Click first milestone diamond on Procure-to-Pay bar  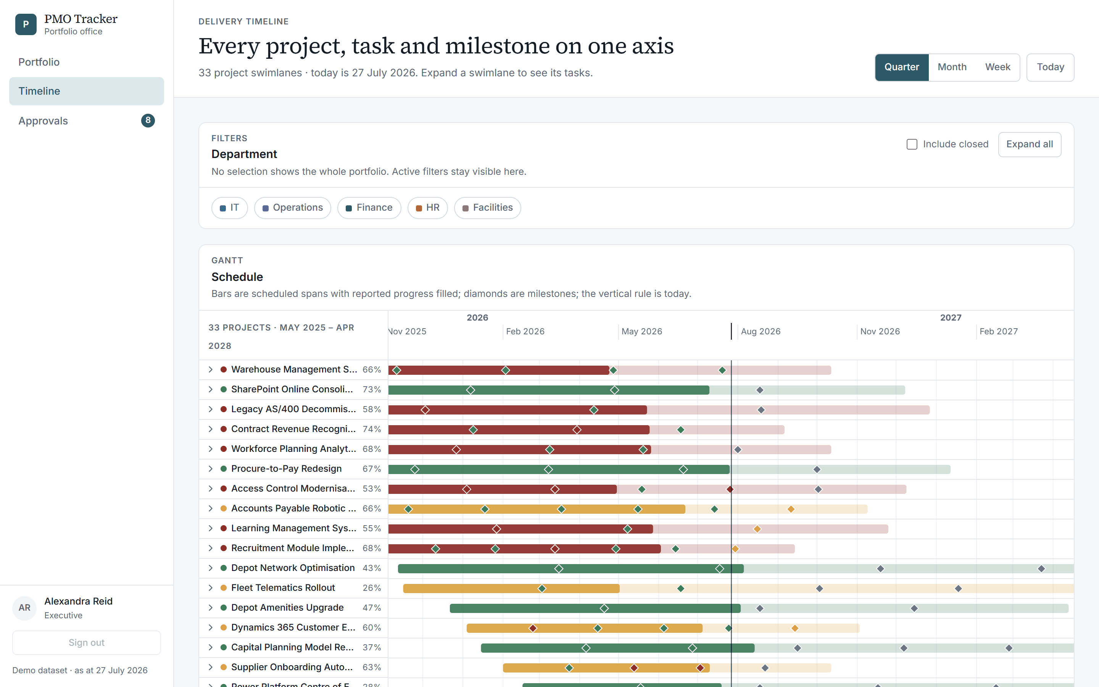(415, 469)
